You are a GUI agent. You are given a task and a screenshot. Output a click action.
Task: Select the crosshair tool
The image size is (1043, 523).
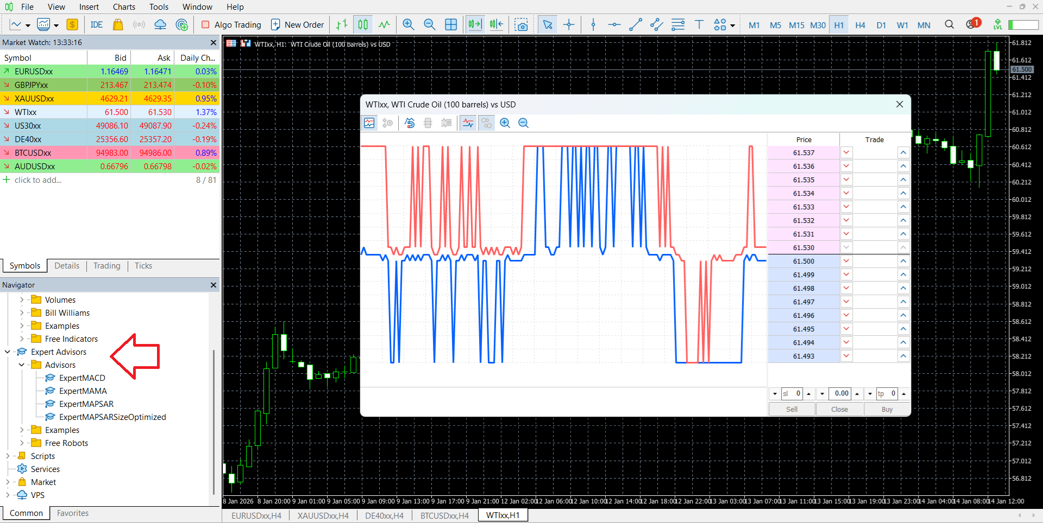569,24
